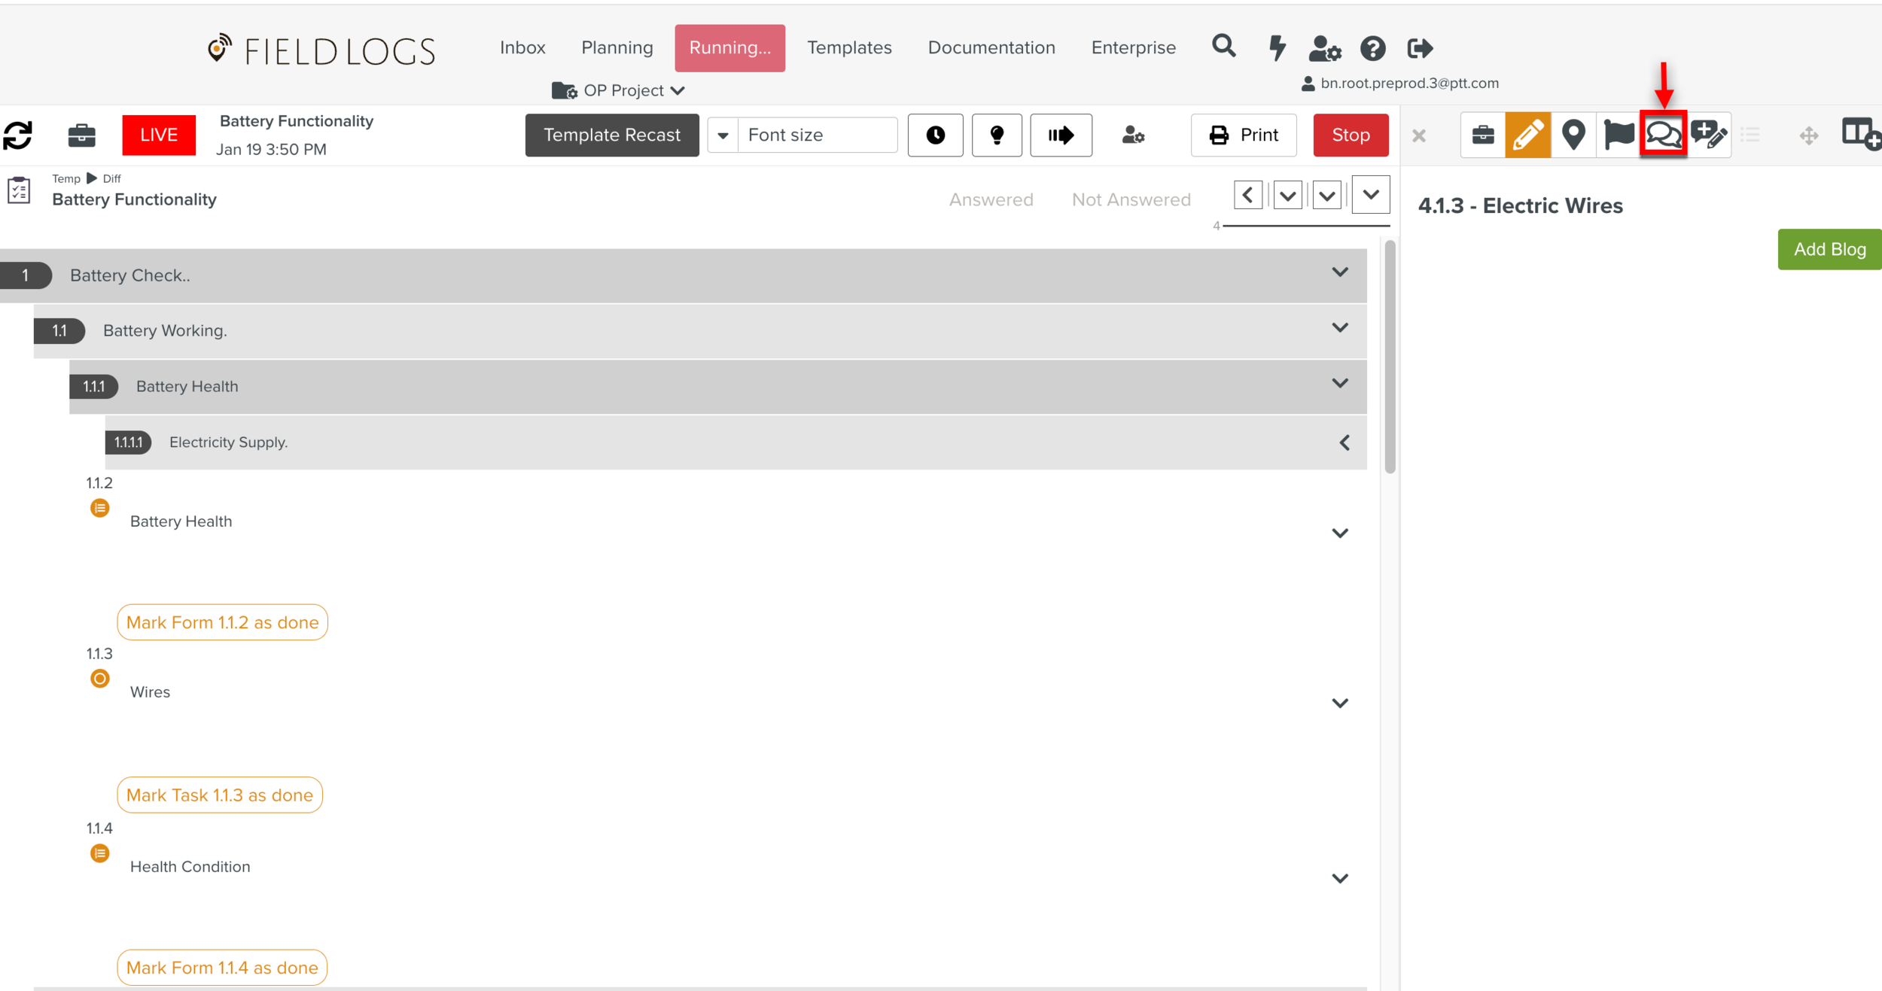Open the flag icon in side panel
1882x991 pixels.
pyautogui.click(x=1618, y=135)
